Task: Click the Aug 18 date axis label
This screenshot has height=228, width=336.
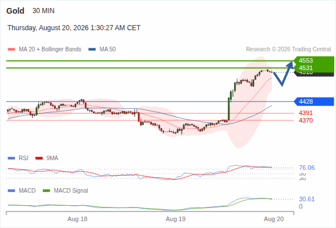Action: pyautogui.click(x=77, y=219)
